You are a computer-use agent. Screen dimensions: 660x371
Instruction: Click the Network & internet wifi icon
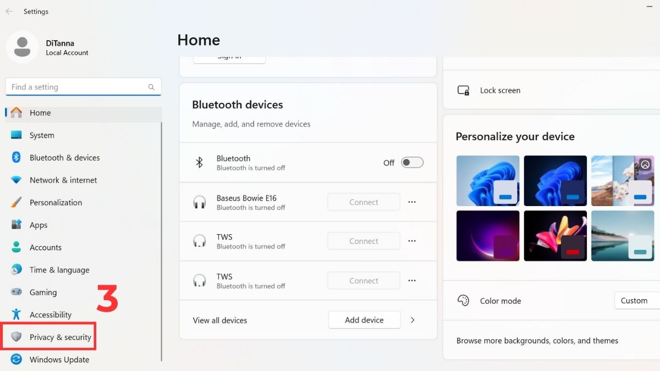pos(16,180)
